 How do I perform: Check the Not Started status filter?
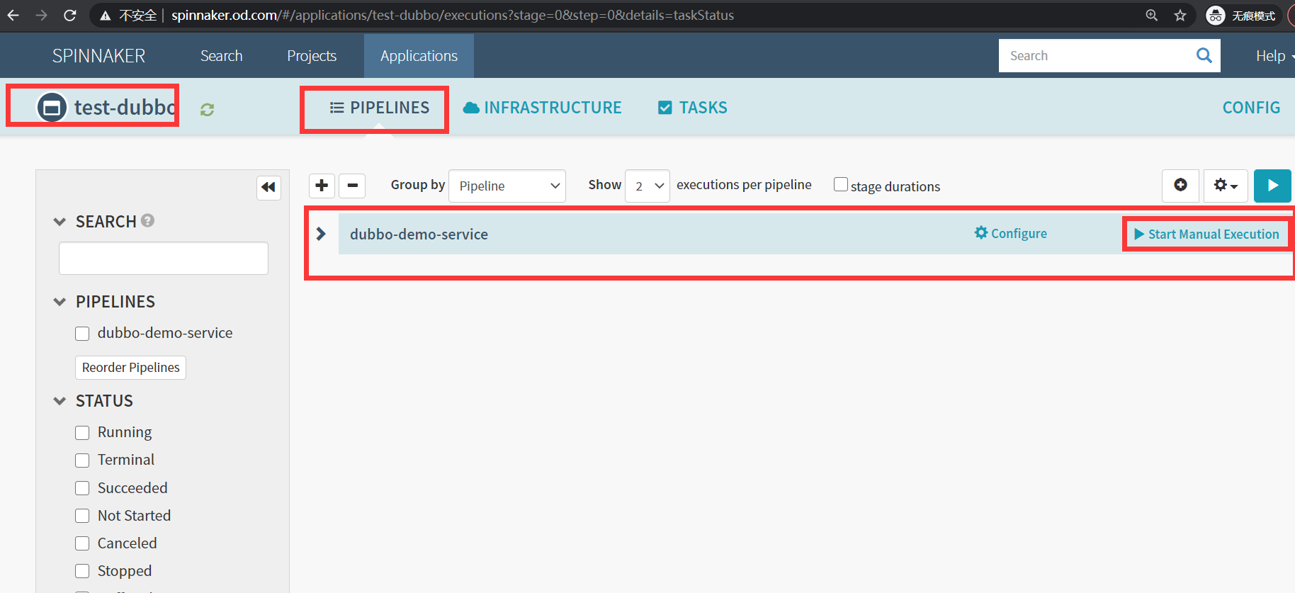(x=82, y=516)
